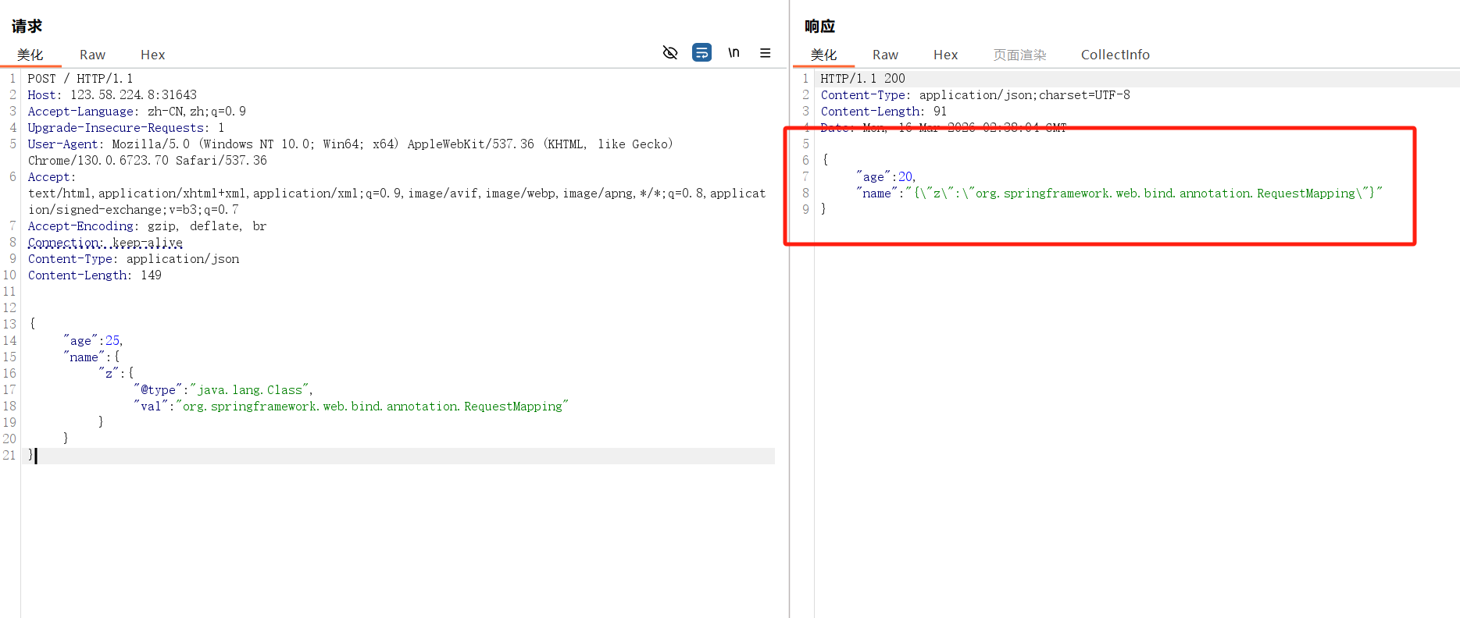Image resolution: width=1460 pixels, height=618 pixels.
Task: Switch request view to Hex tab
Action: pyautogui.click(x=152, y=55)
